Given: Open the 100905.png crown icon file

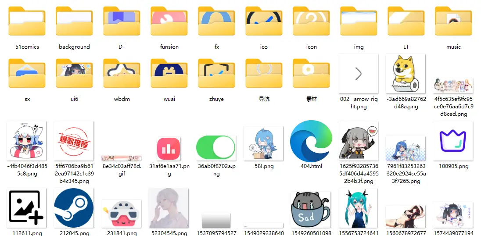Looking at the screenshot, I should click(453, 141).
